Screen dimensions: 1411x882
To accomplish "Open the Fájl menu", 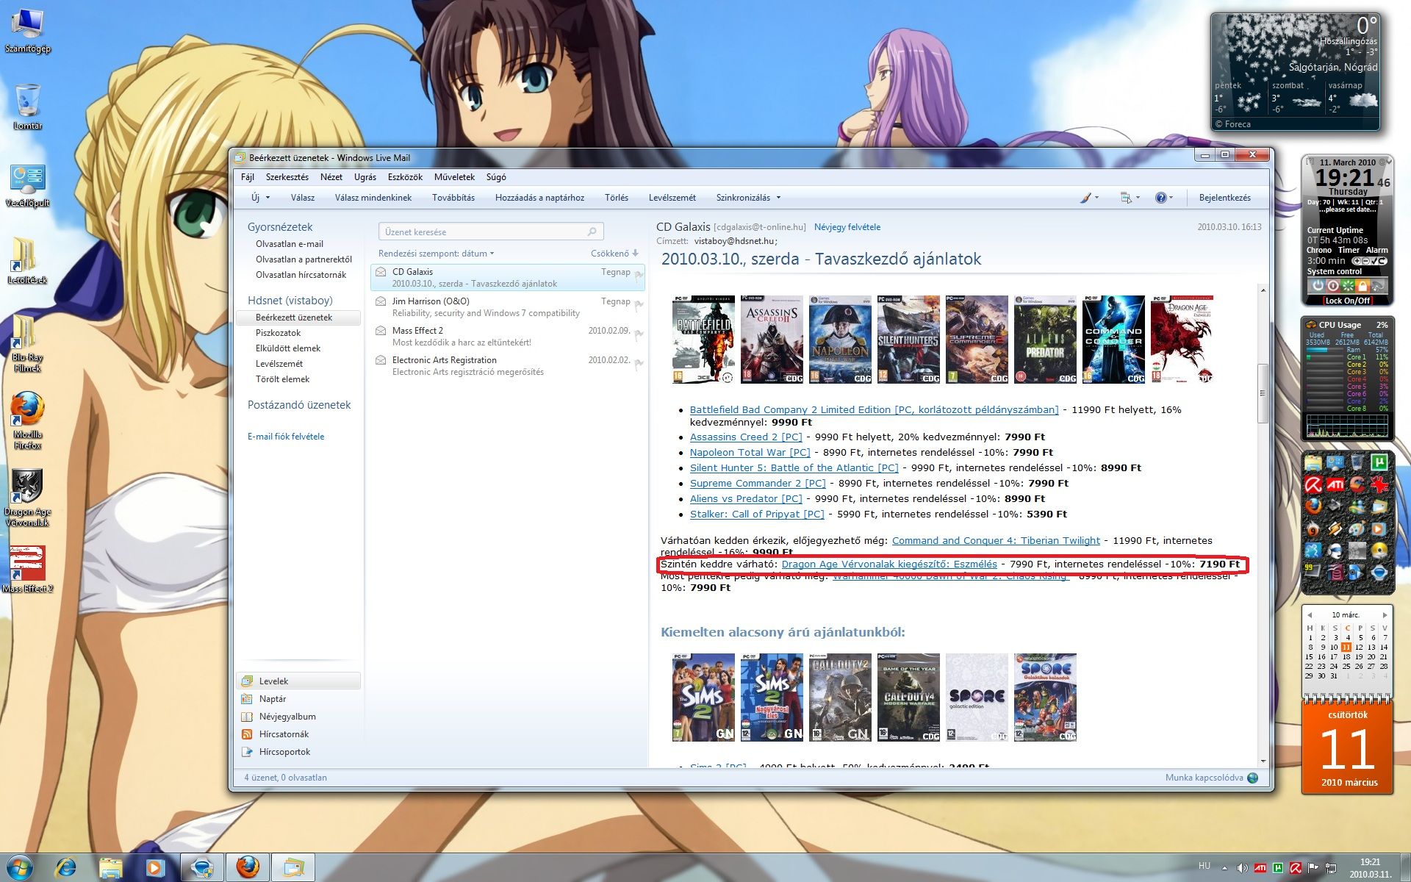I will (248, 177).
